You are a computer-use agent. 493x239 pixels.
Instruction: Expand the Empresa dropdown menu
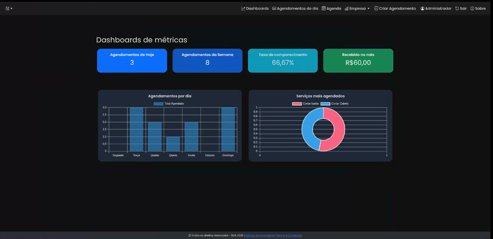(x=357, y=8)
